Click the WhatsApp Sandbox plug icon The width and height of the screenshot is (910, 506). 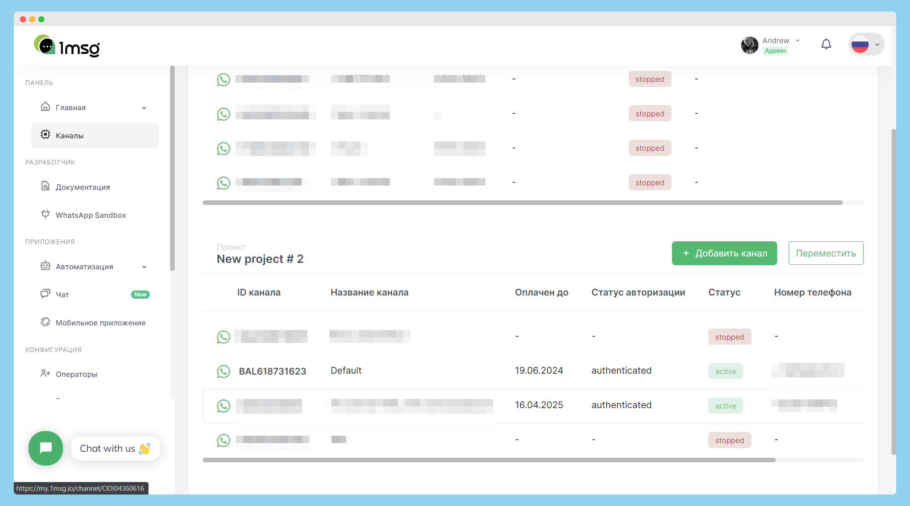tap(45, 214)
